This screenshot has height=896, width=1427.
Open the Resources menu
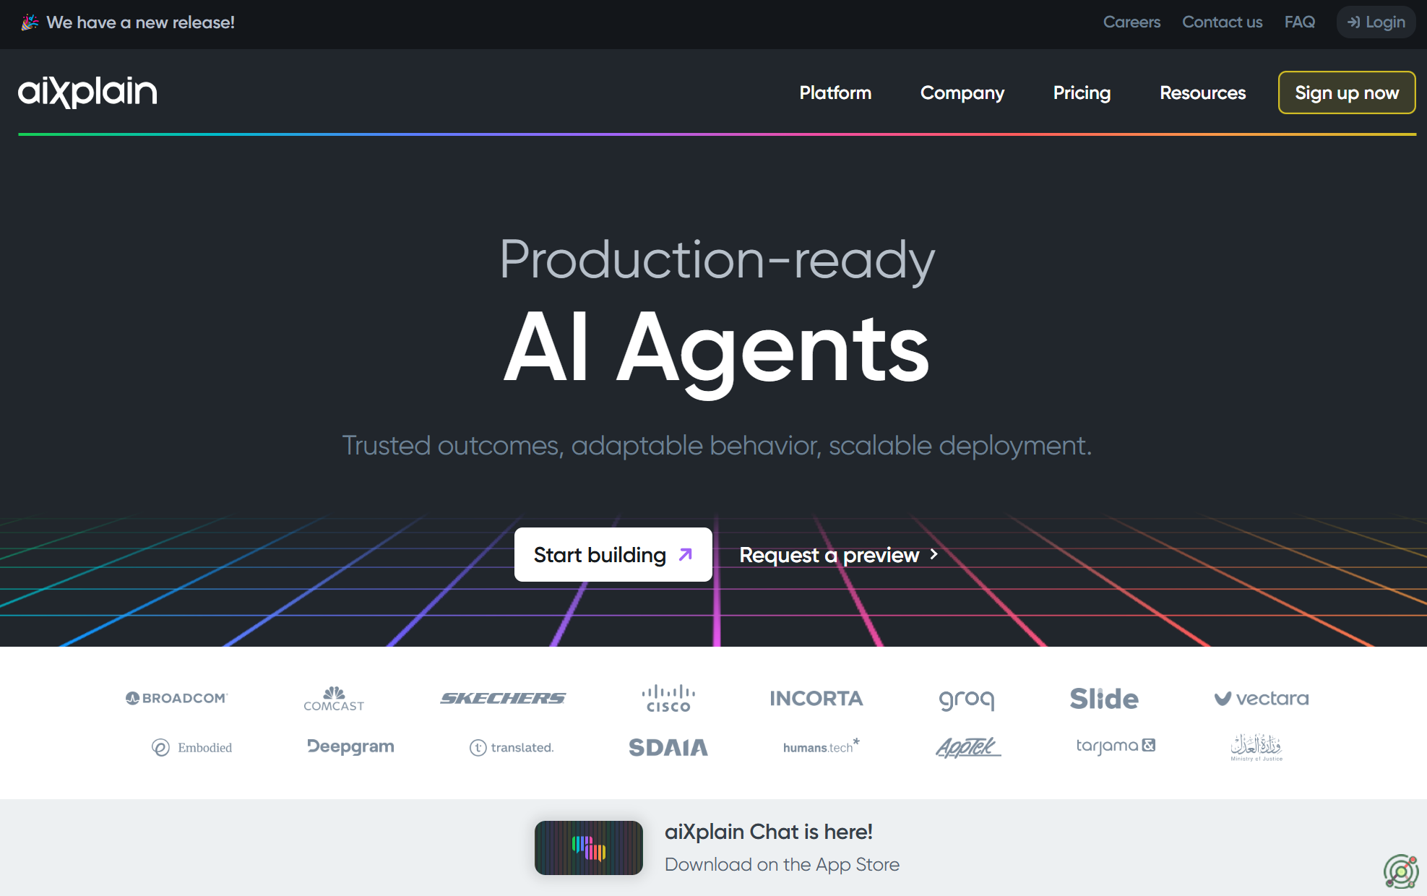click(x=1203, y=92)
